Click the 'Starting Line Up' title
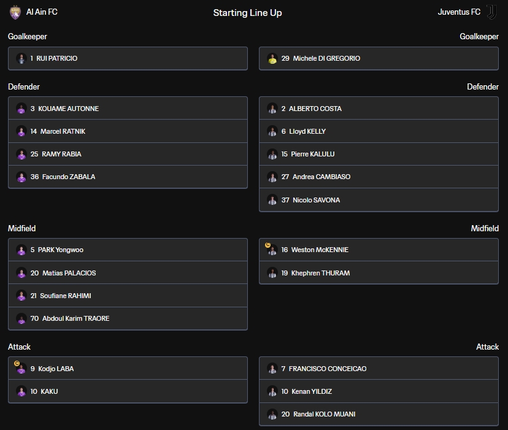 (x=247, y=13)
